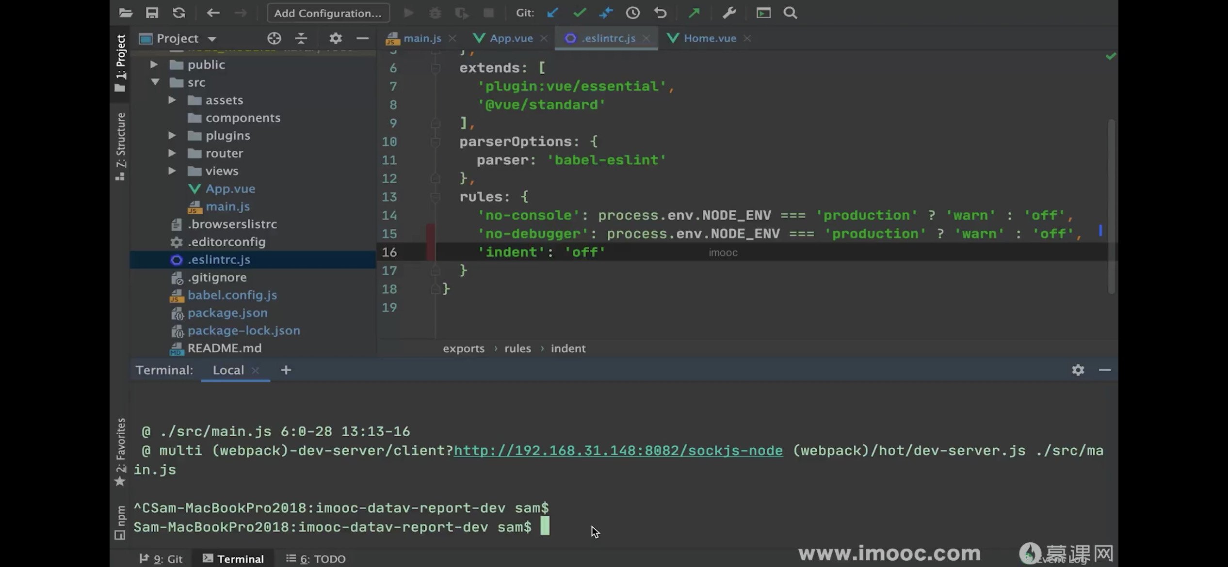This screenshot has height=567, width=1228.
Task: Switch to the TODO tab at the bottom
Action: [315, 558]
